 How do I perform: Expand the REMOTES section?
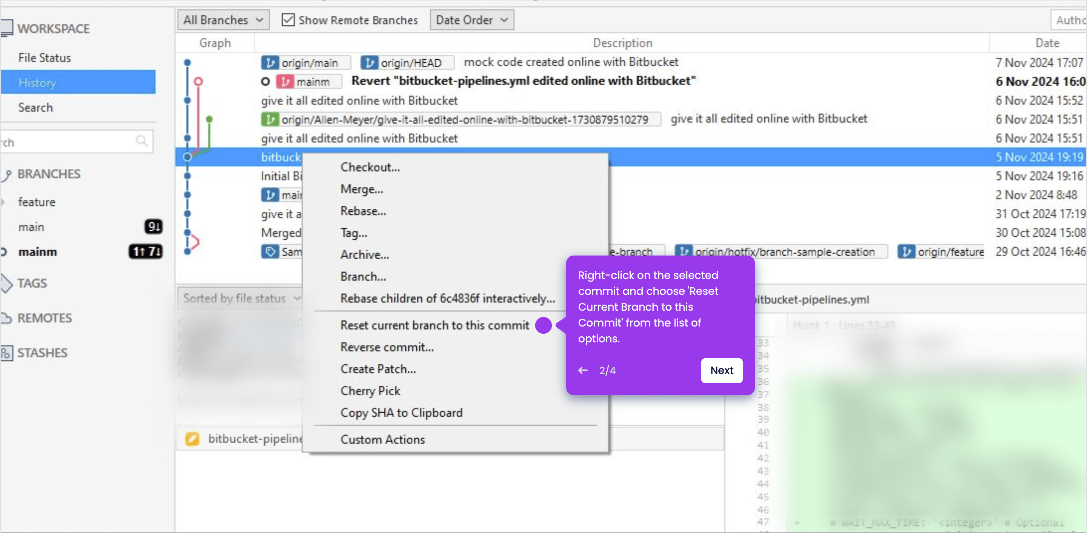point(44,318)
